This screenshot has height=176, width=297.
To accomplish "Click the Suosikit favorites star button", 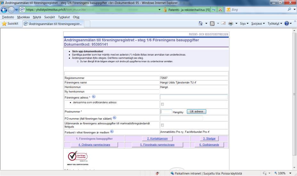I will coord(10,23).
